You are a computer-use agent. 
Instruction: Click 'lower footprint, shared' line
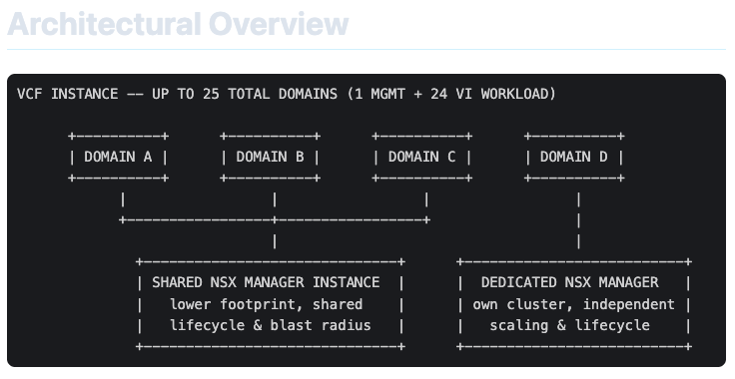266,304
